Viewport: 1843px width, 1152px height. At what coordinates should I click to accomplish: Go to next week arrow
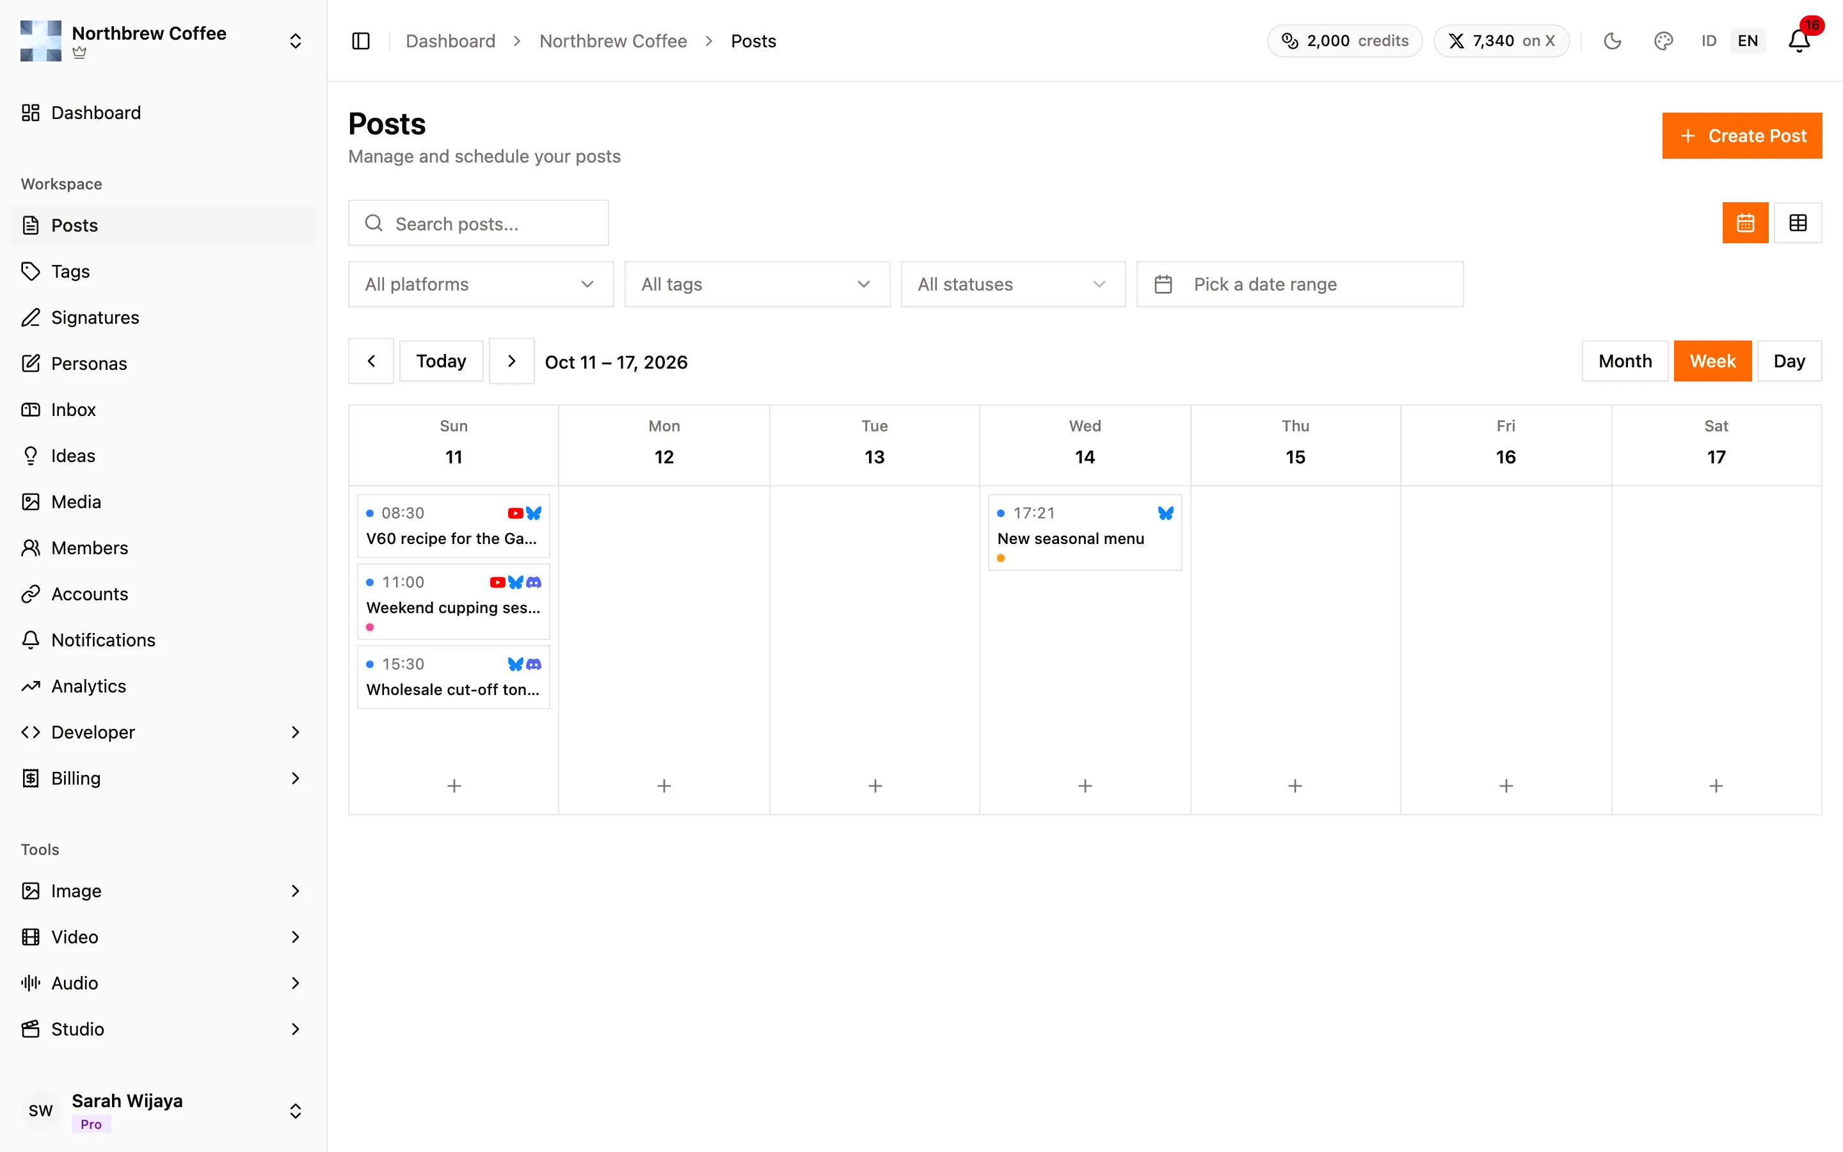pos(512,361)
